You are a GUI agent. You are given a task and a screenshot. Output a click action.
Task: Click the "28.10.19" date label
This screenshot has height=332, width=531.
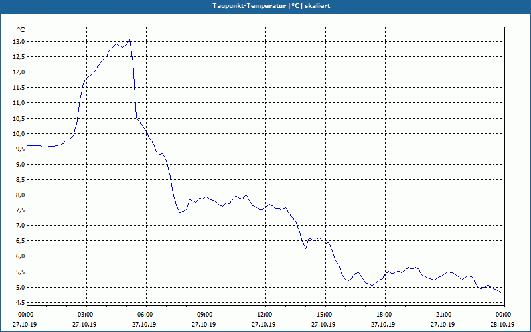click(502, 324)
